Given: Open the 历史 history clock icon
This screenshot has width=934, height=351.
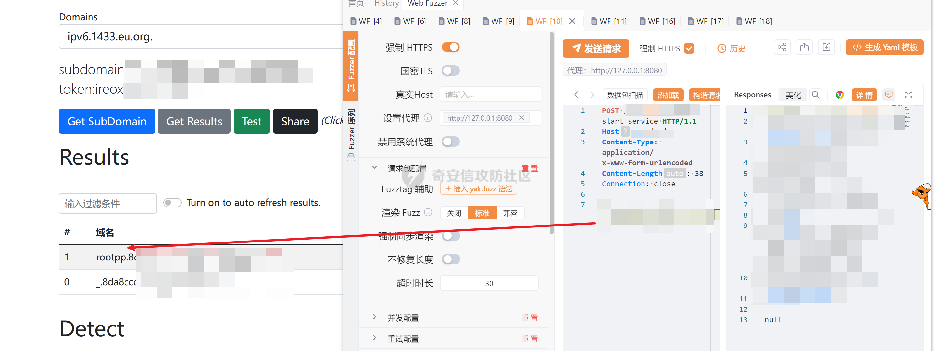Looking at the screenshot, I should point(722,49).
